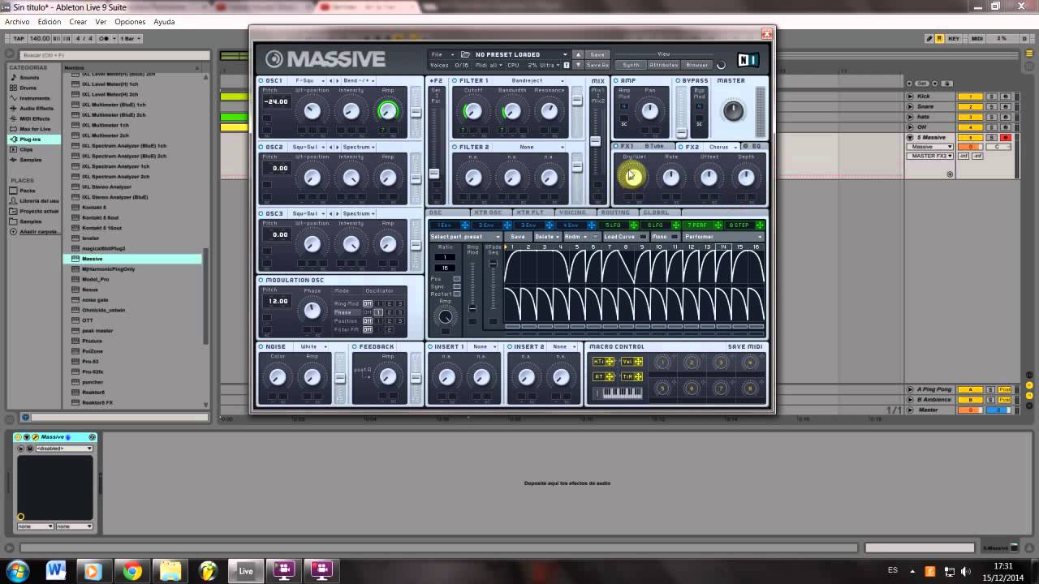Image resolution: width=1039 pixels, height=584 pixels.
Task: Toggle Filter 1 on/off indicator
Action: point(455,81)
